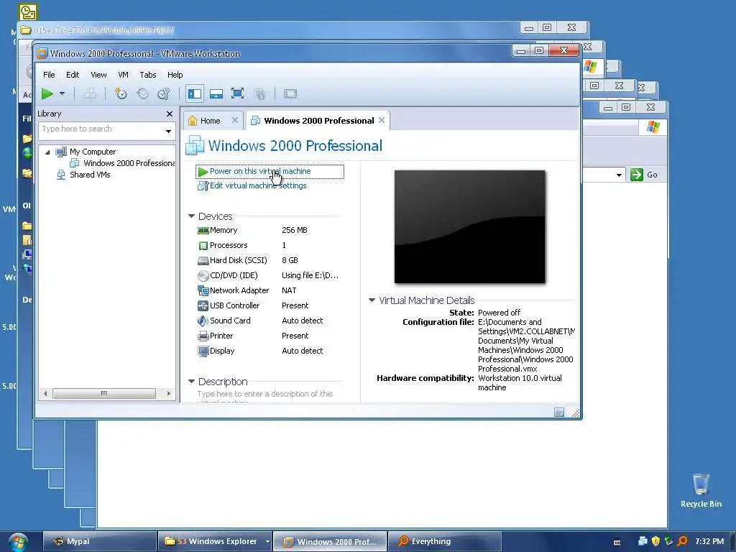Open the Library search dropdown arrow

pos(168,131)
